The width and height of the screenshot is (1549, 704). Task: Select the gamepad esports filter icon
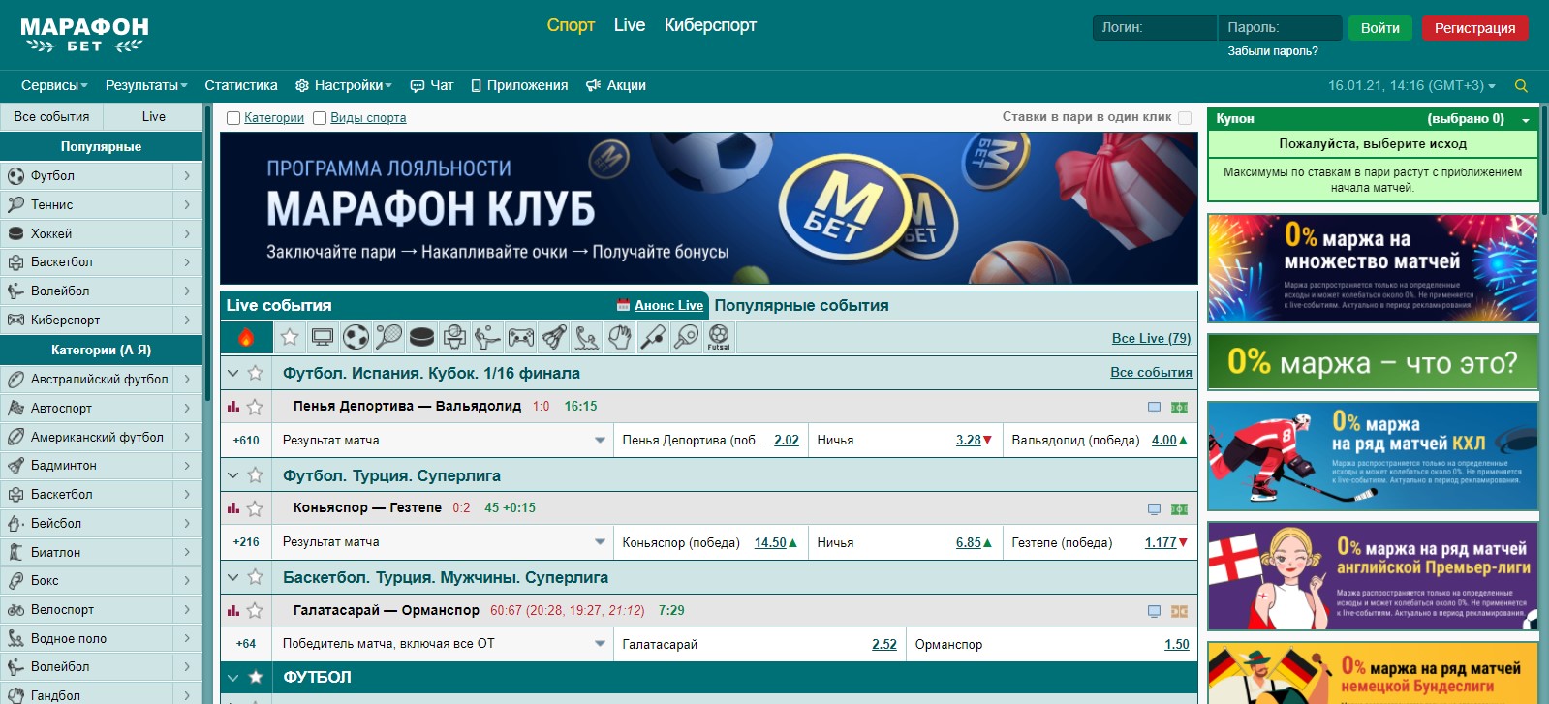tap(521, 337)
